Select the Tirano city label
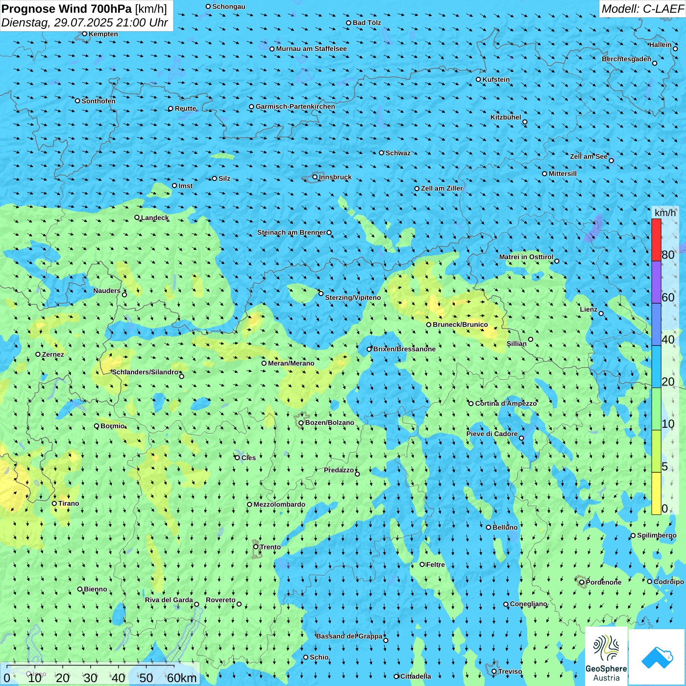The image size is (686, 686). (x=69, y=503)
